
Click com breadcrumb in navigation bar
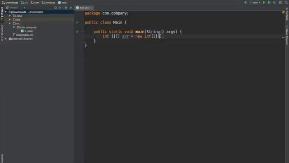pyautogui.click(x=35, y=3)
